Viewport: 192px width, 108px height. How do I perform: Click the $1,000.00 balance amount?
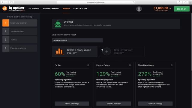click(x=161, y=8)
